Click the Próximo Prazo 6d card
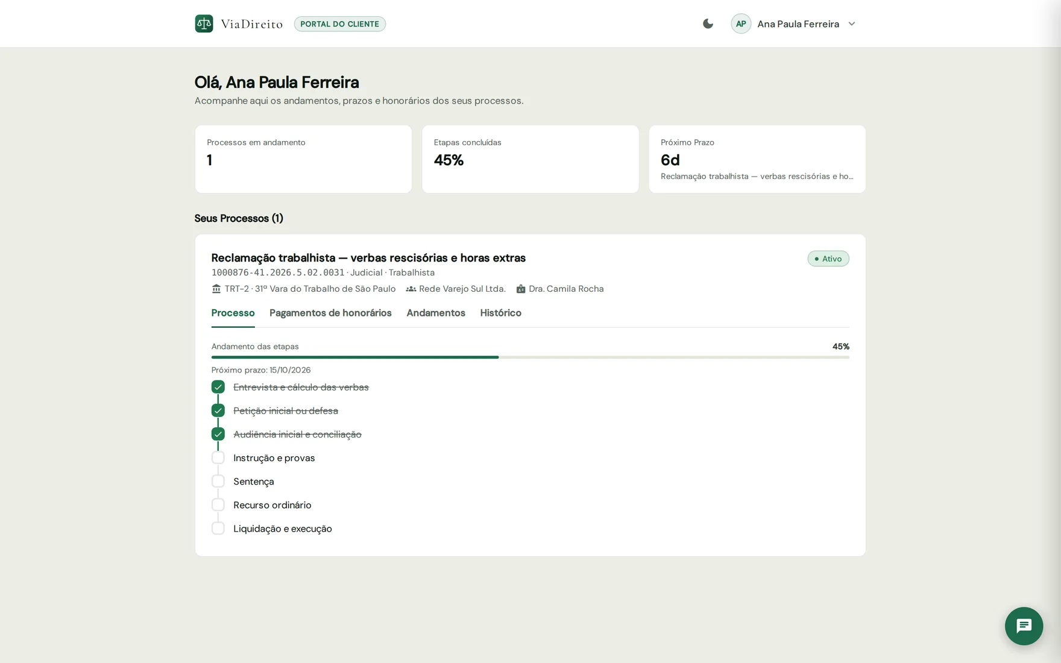The width and height of the screenshot is (1061, 663). [757, 159]
